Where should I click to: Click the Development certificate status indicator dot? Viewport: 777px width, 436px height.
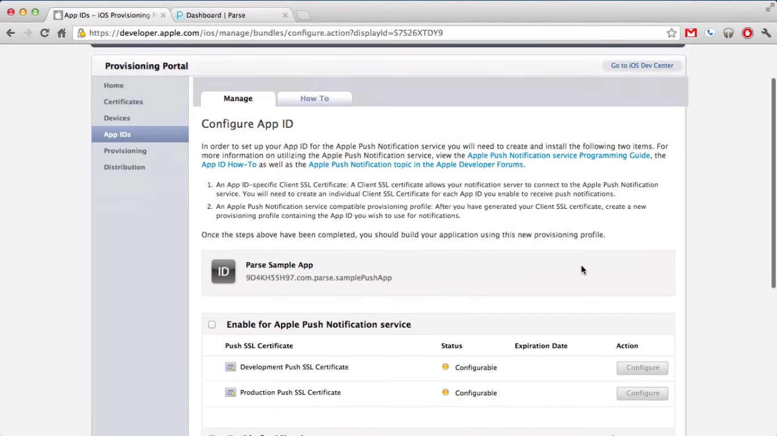coord(445,367)
